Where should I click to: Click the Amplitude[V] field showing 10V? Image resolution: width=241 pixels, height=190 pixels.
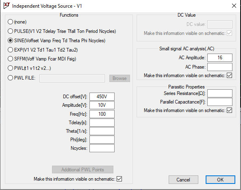(x=102, y=105)
